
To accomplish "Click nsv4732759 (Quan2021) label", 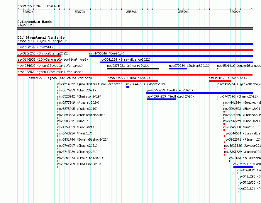I will (x=242, y=121).
